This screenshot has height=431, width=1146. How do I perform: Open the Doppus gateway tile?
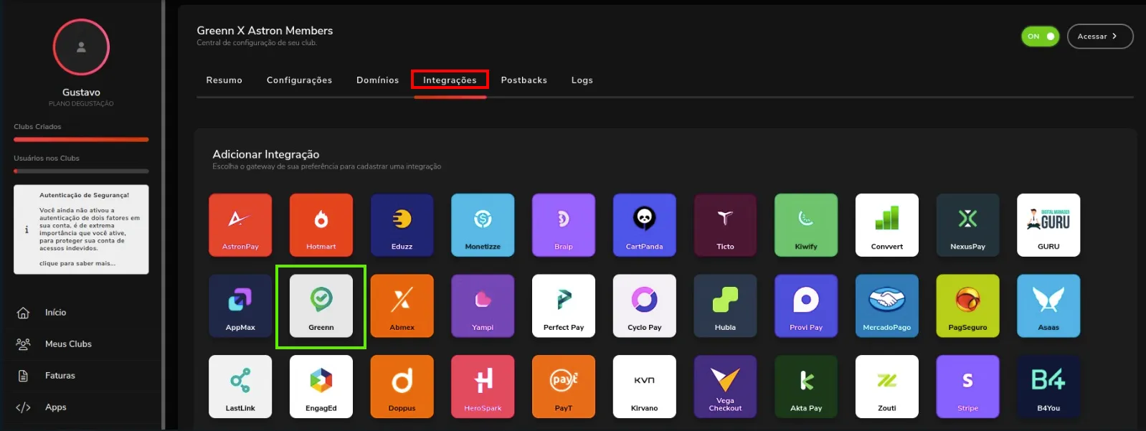click(x=402, y=387)
